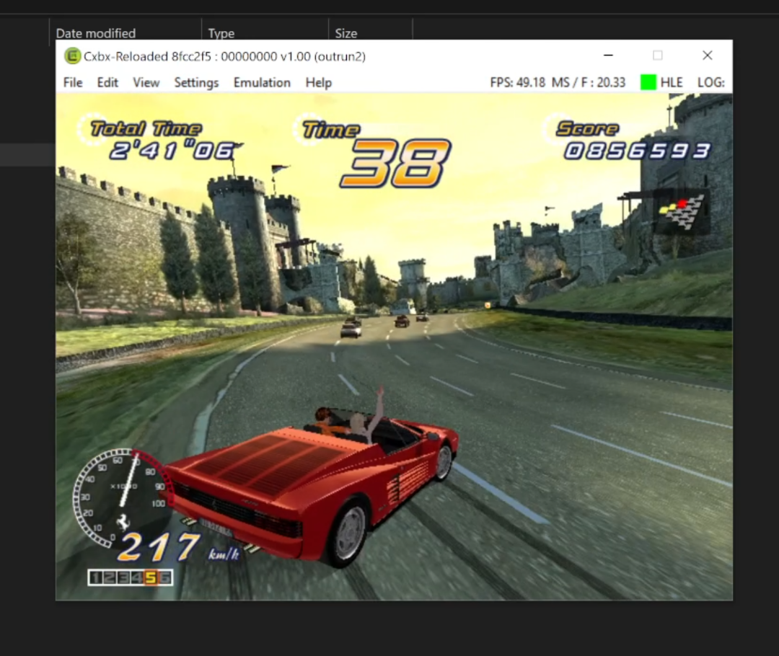Click the Cxbx-Reloaded app icon in title bar
Viewport: 779px width, 656px height.
click(72, 56)
